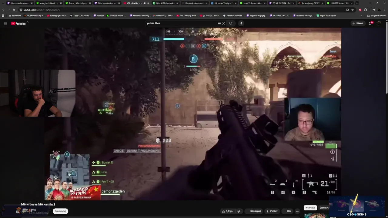Open the YouTube hamburger guide menu

(x=5, y=23)
